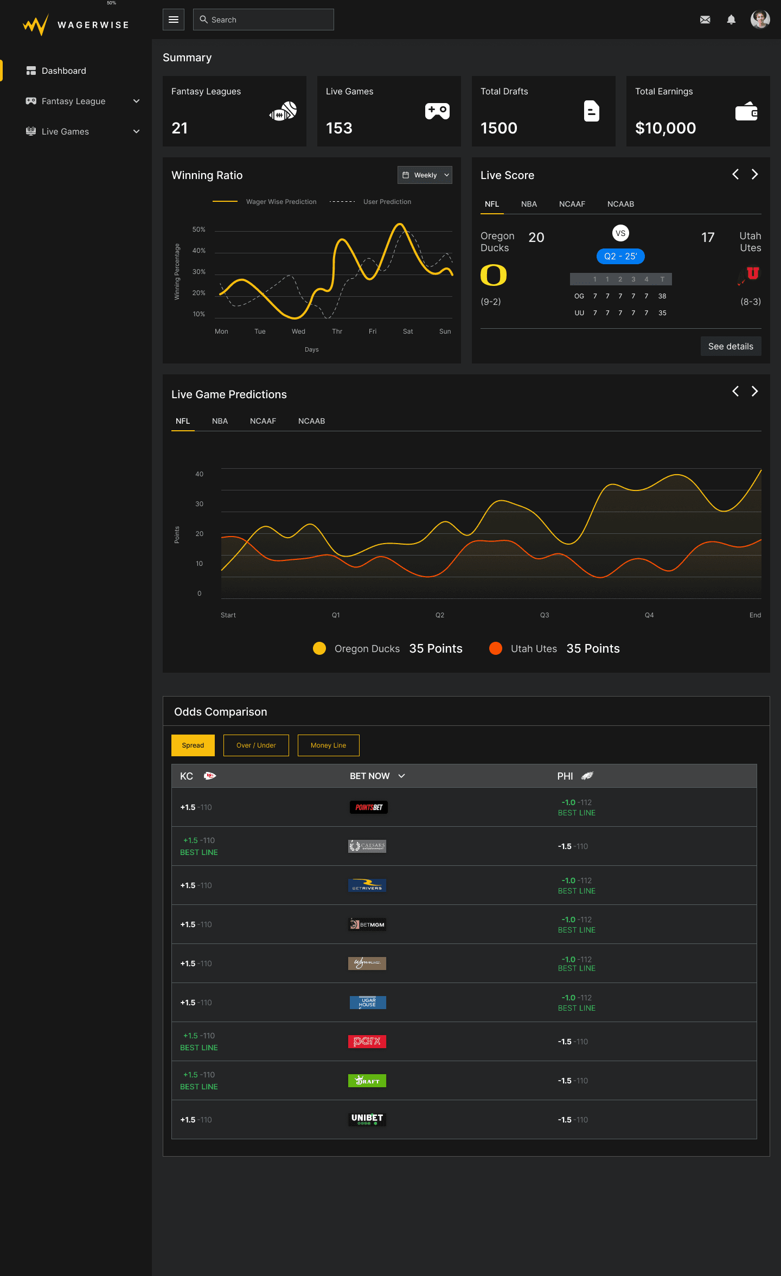
Task: Show previous Live Game Predictions chart
Action: (x=735, y=391)
